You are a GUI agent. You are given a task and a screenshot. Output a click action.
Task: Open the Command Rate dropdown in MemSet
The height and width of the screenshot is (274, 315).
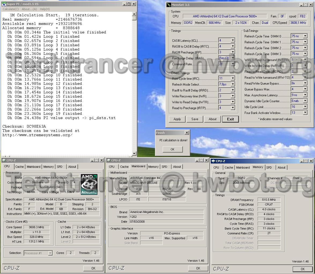233,64
